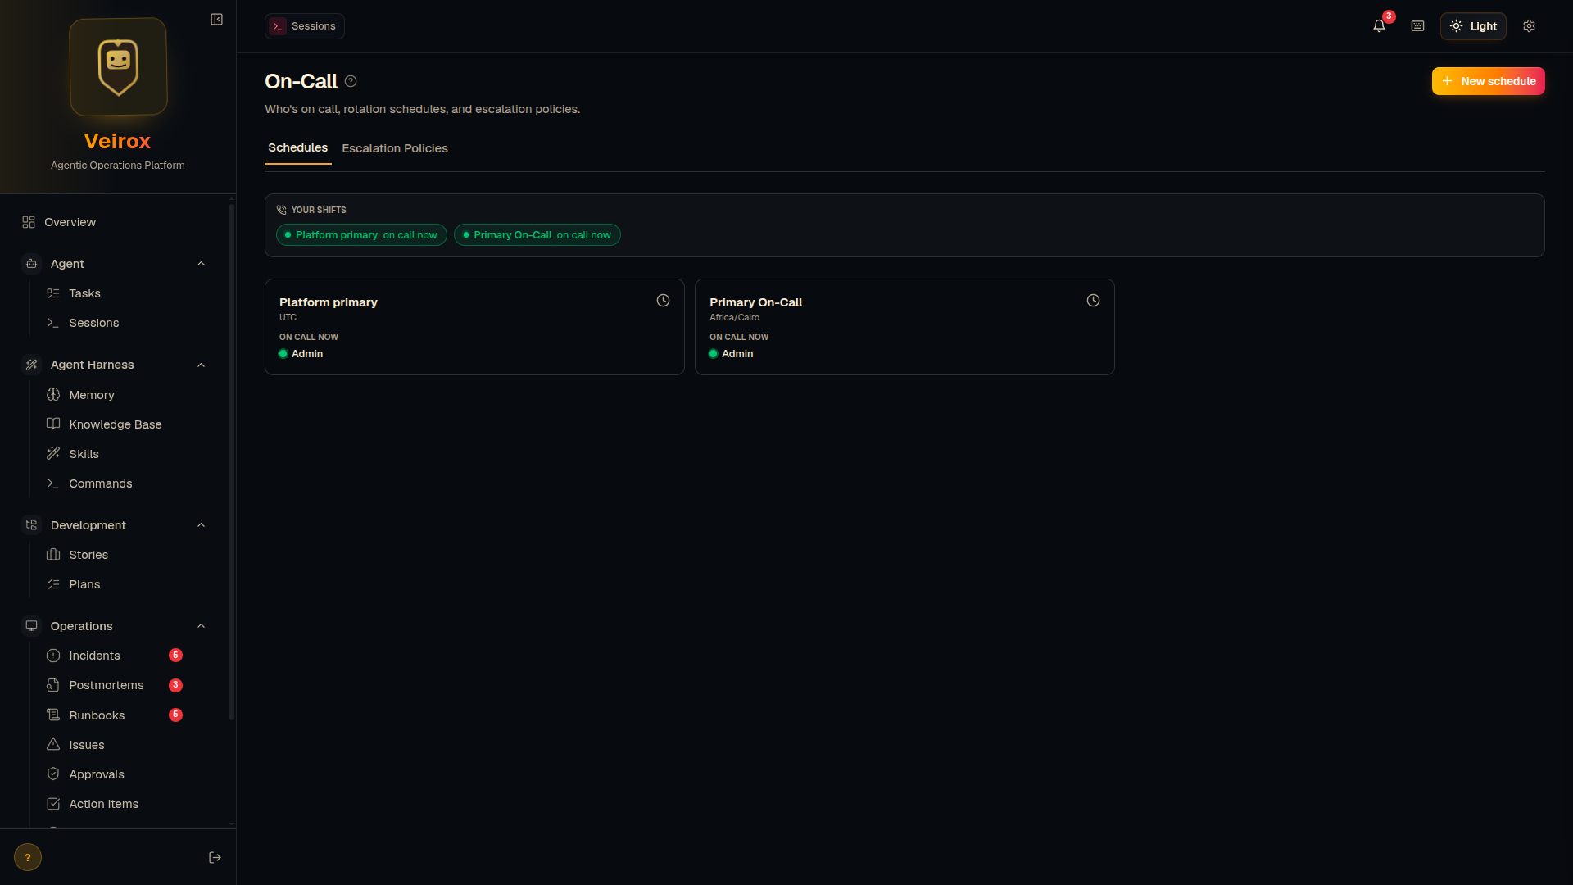Screen dimensions: 1573x885
Task: Click the Memory brain icon
Action: click(53, 394)
